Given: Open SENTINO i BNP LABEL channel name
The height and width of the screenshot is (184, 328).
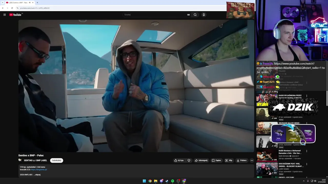Looking at the screenshot, I should (x=35, y=160).
